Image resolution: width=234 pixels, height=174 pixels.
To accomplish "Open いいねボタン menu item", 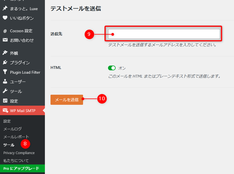I will 22,18.
